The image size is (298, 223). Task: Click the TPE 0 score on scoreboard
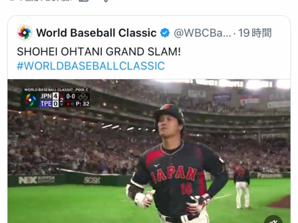click(49, 104)
